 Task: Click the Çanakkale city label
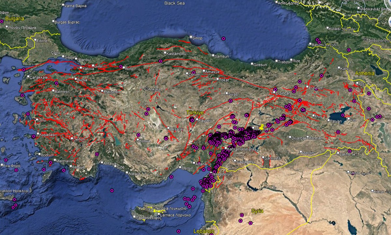pyautogui.click(x=39, y=78)
